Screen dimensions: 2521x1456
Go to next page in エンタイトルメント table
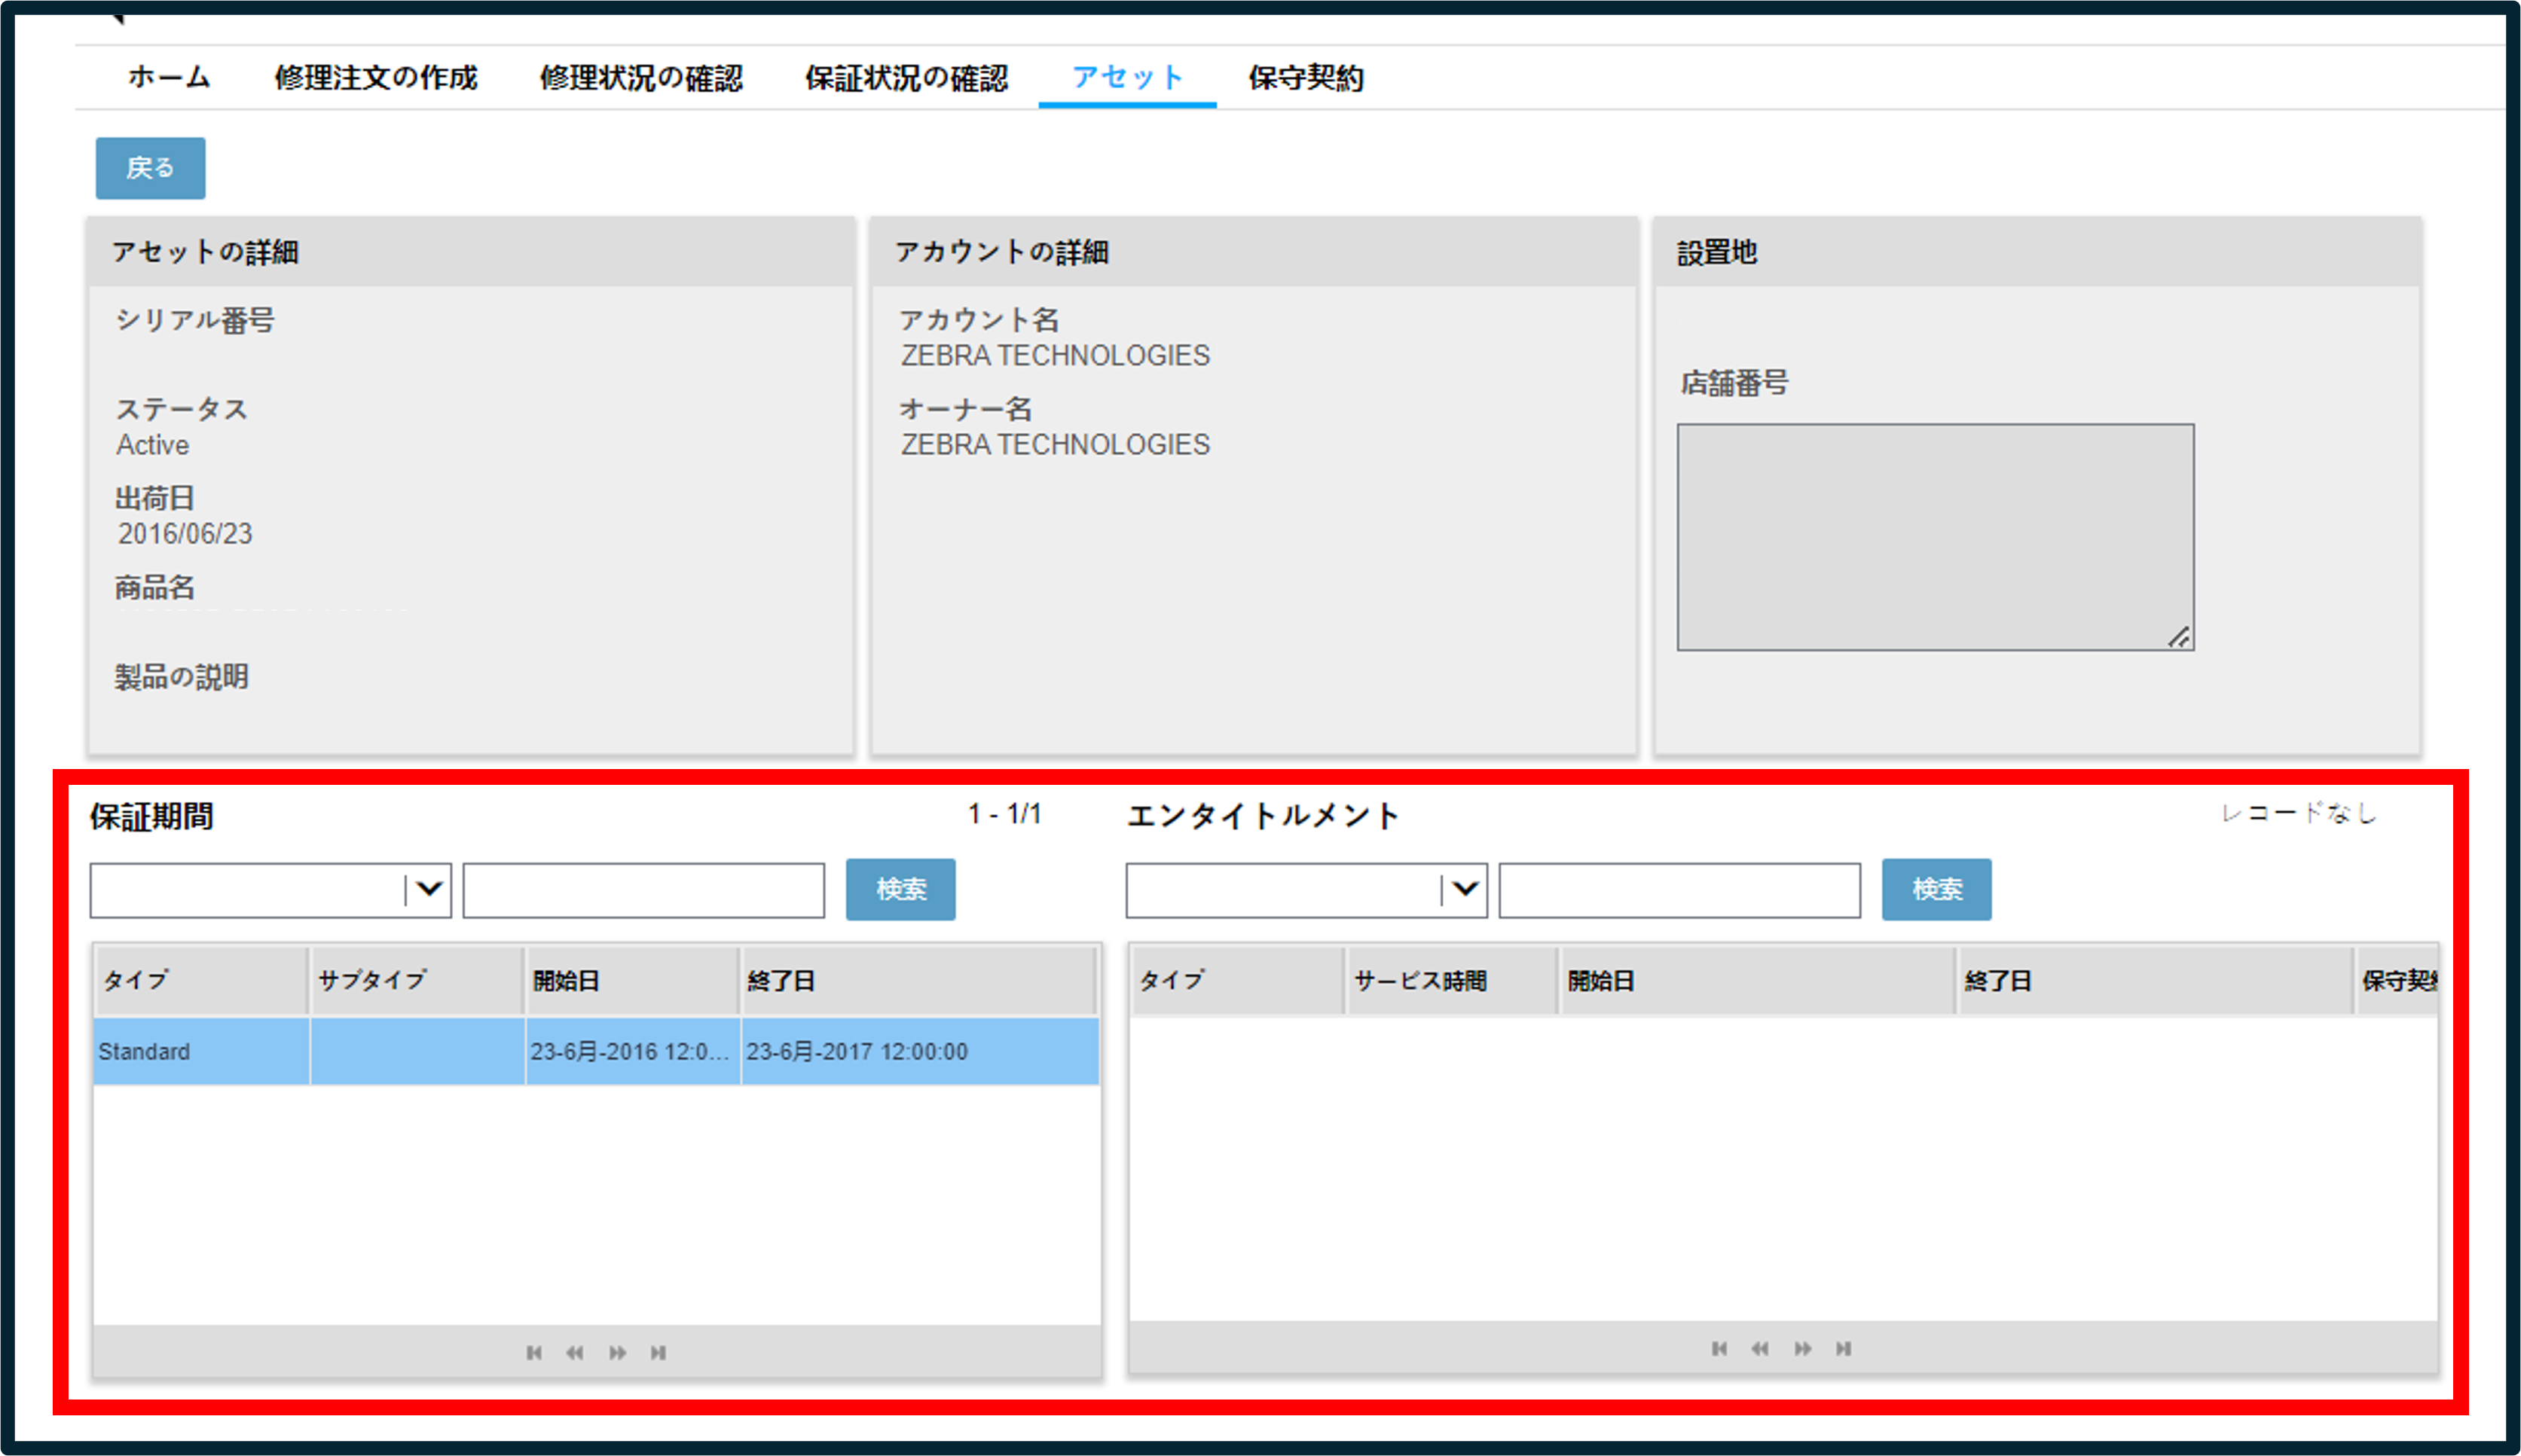point(1802,1348)
